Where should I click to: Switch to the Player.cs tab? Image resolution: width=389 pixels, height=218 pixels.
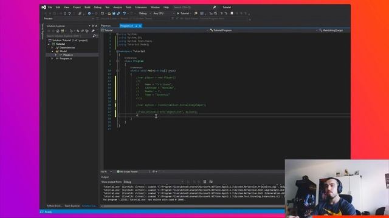click(x=106, y=25)
